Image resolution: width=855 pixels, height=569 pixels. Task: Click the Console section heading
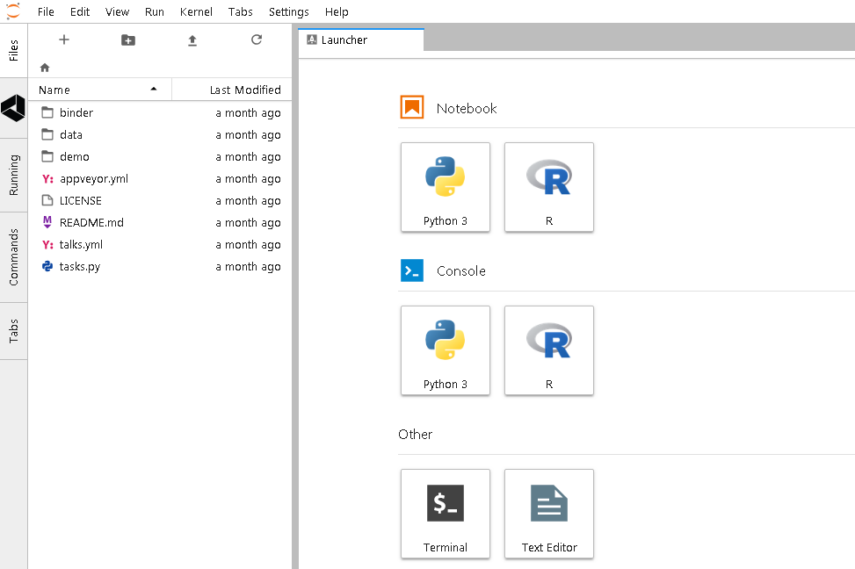(461, 270)
